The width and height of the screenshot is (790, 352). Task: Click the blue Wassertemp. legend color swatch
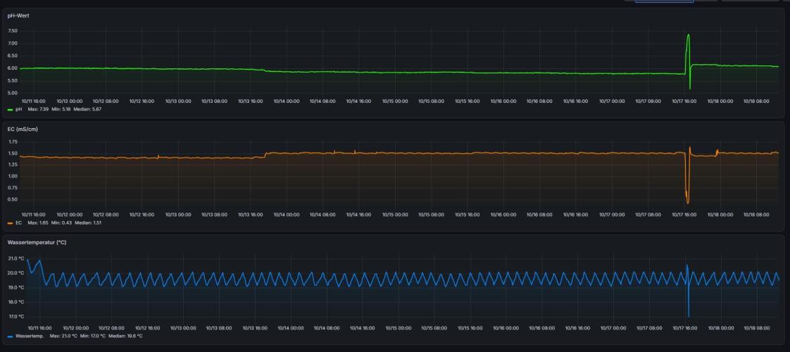[10, 336]
